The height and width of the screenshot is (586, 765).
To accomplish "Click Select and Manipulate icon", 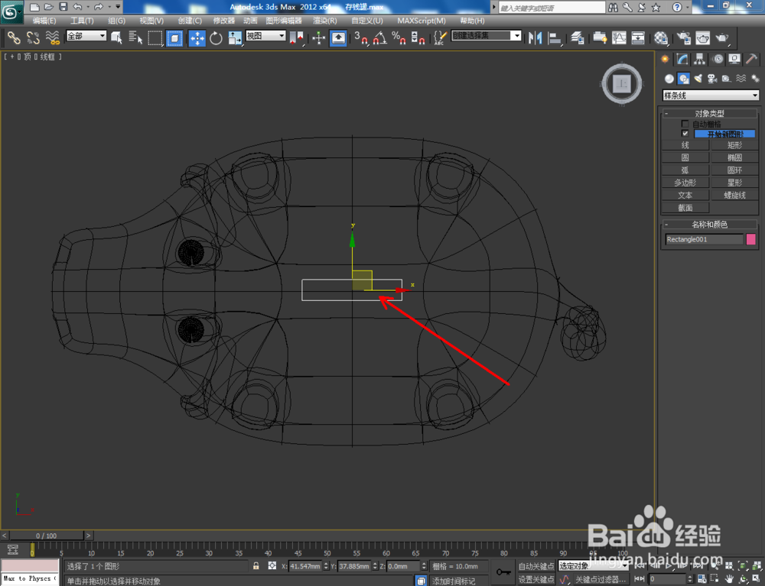I will pyautogui.click(x=318, y=37).
